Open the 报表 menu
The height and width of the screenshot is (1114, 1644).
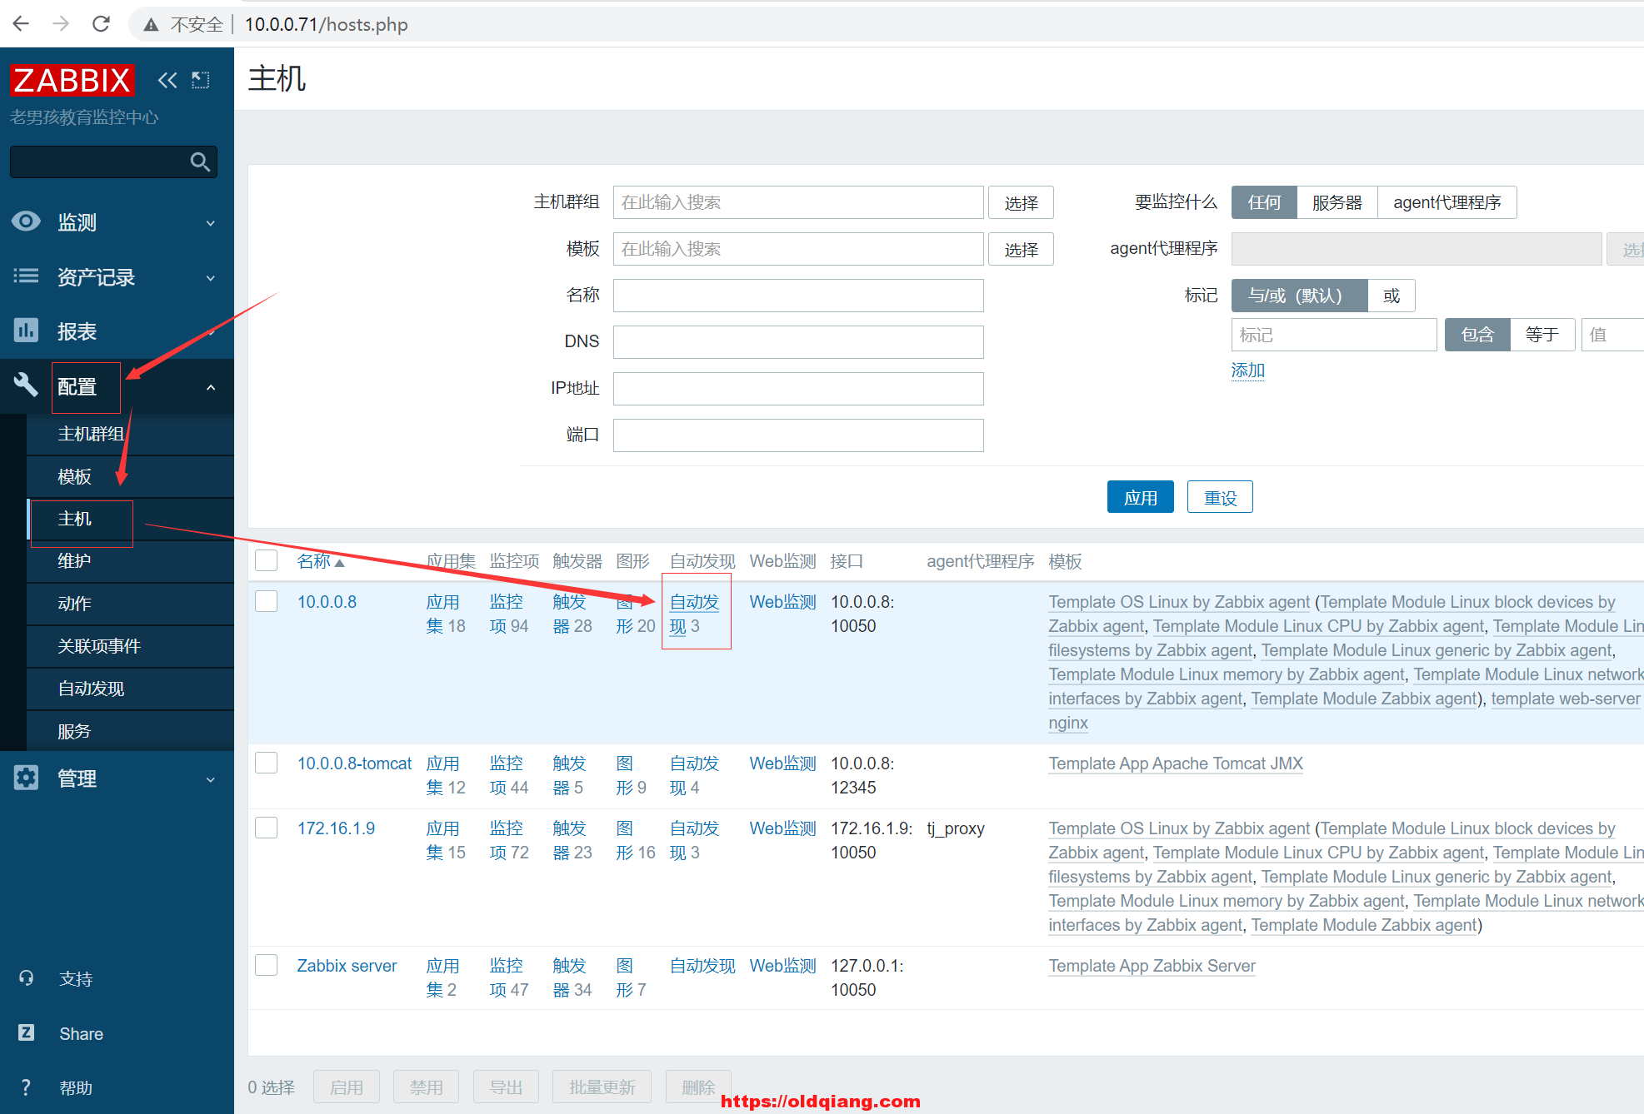pos(117,331)
